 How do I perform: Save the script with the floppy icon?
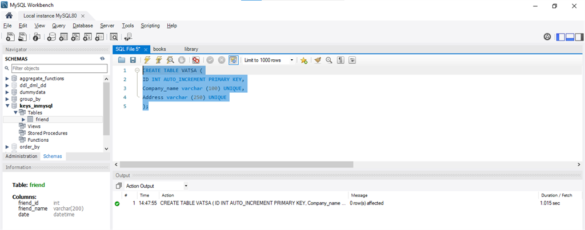pyautogui.click(x=133, y=60)
